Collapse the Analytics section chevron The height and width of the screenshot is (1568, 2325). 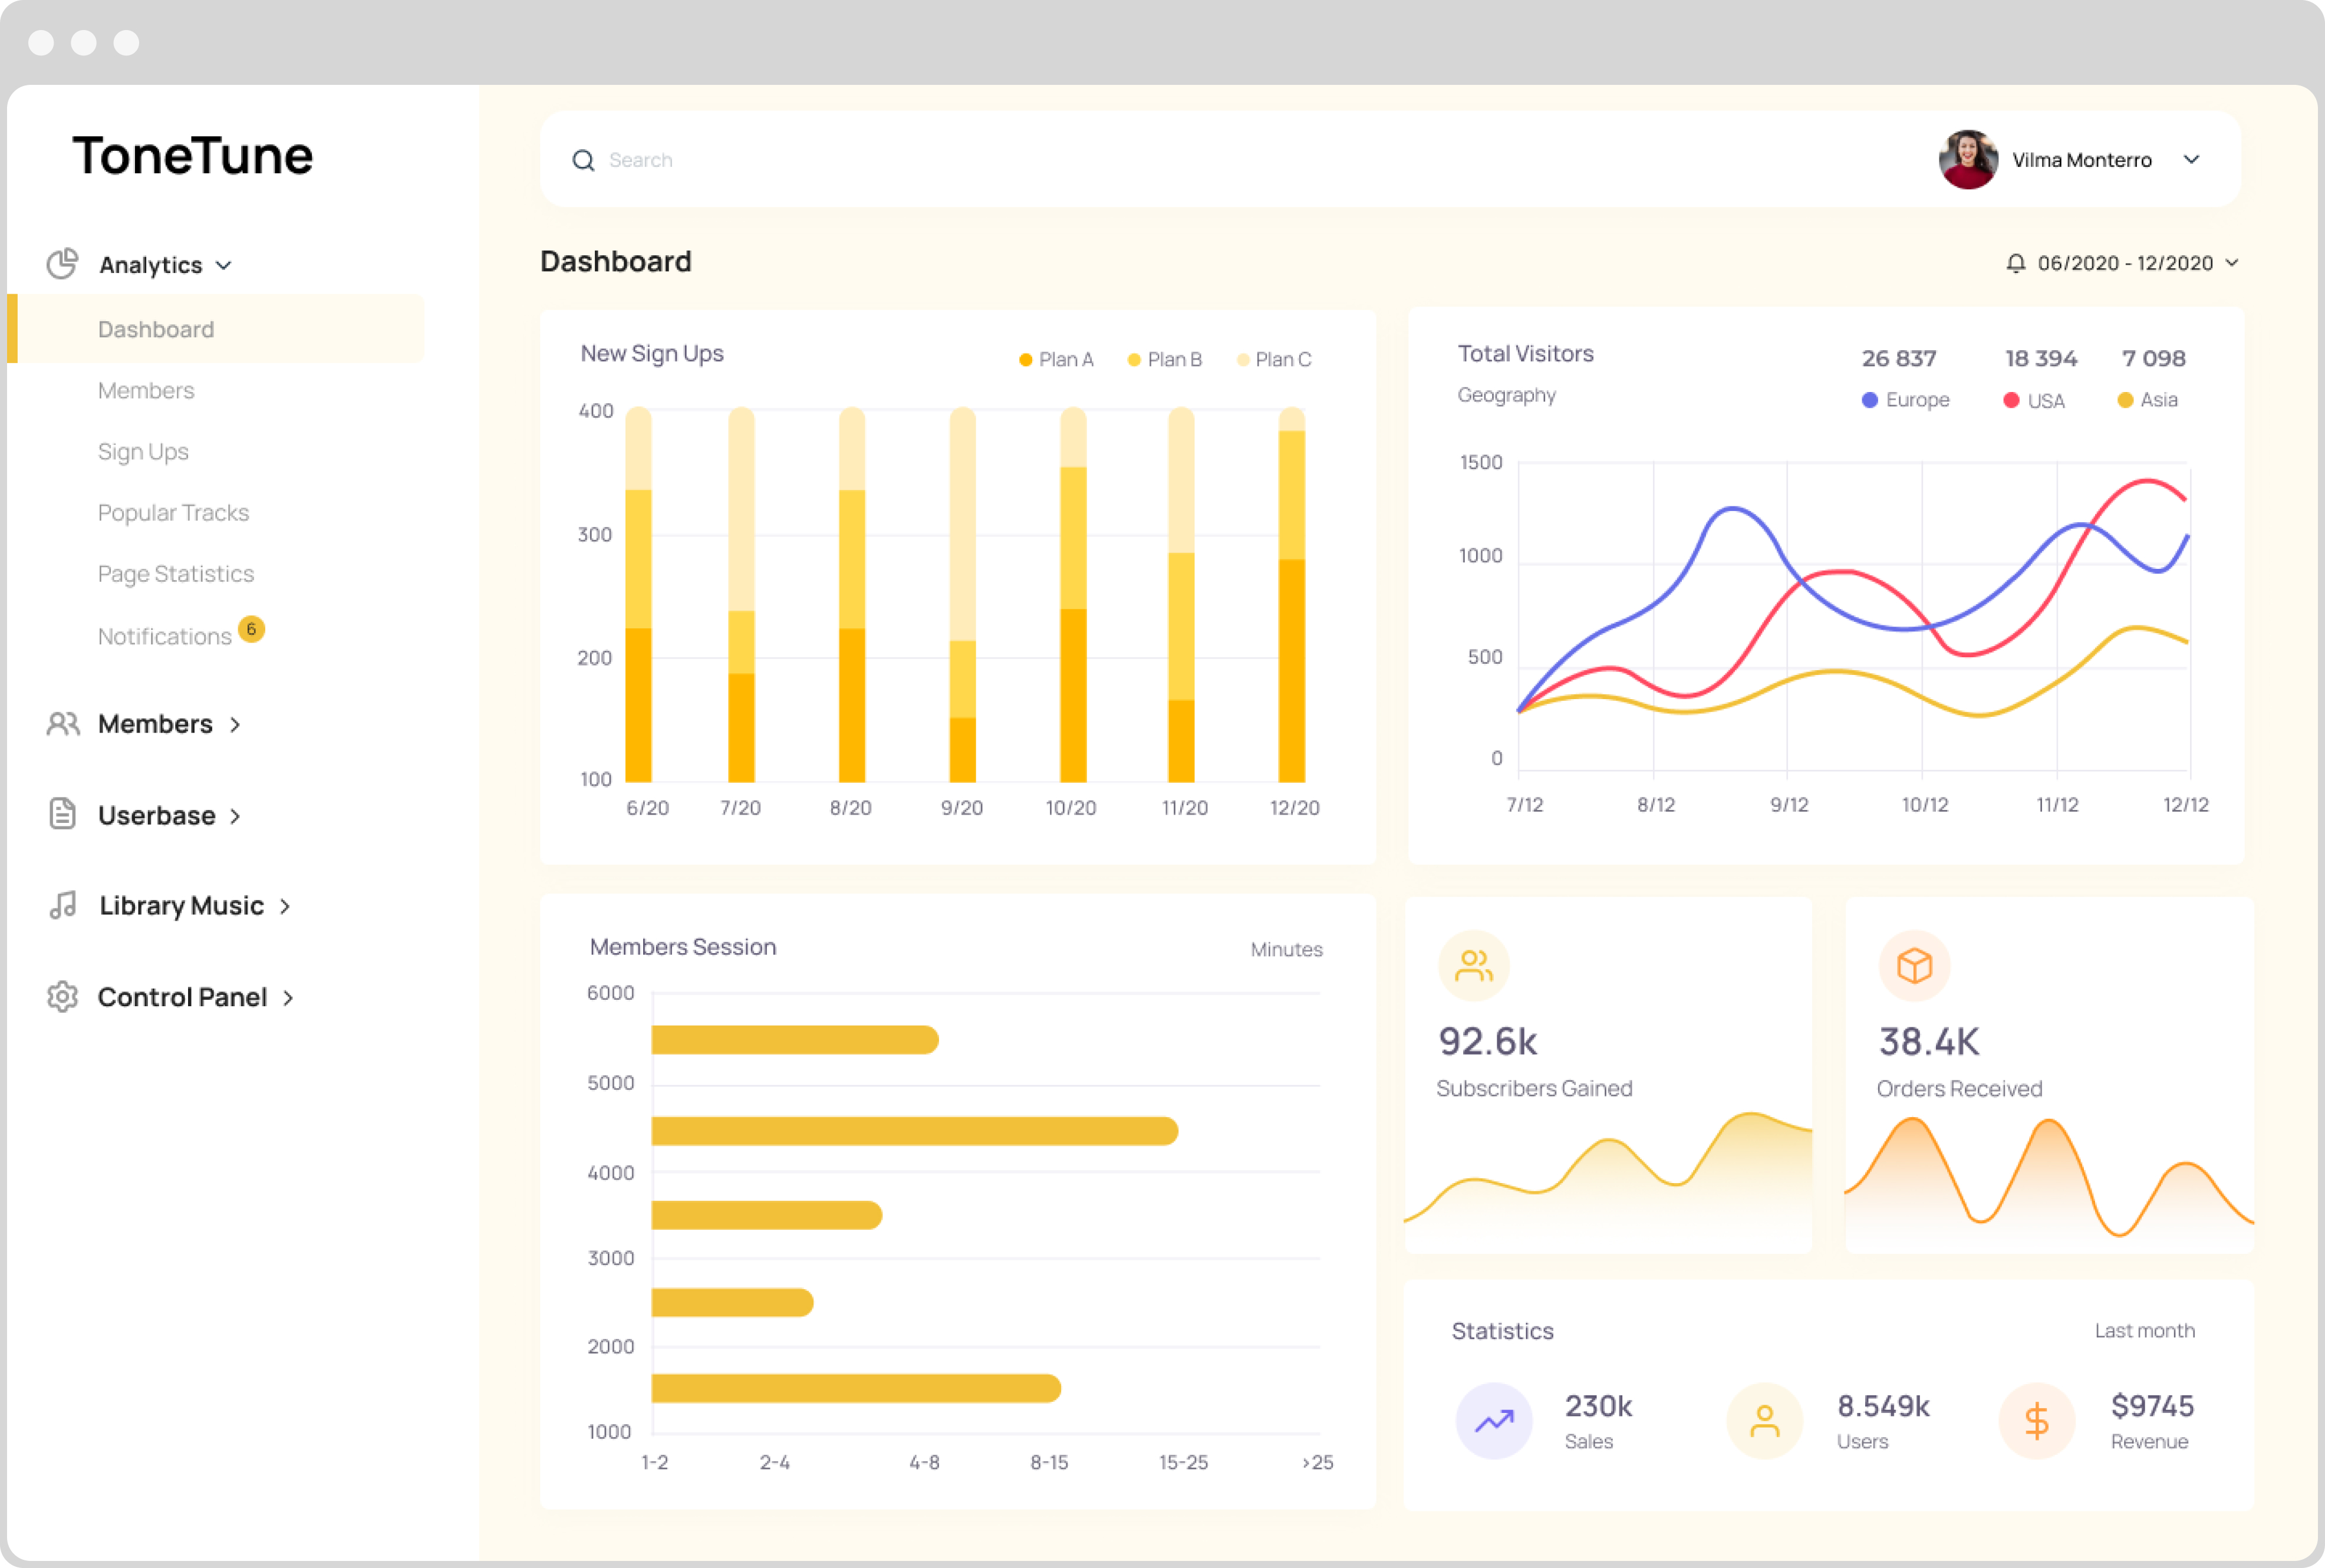tap(224, 265)
